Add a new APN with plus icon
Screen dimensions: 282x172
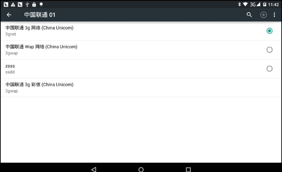263,15
